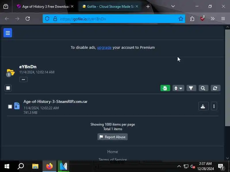Click the folder date 11/4/2024, 12:02:14 AM
Viewport: 230px width, 172px height.
(x=37, y=72)
